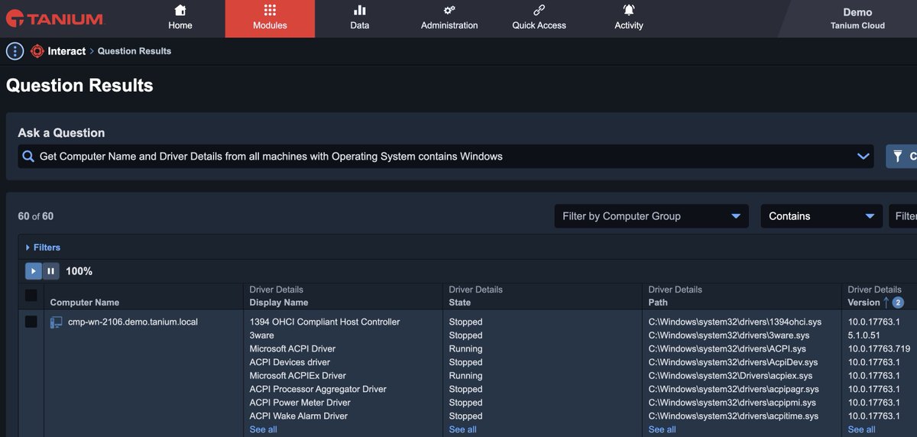Click the 3ware display name
Viewport: 917px width, 437px height.
pyautogui.click(x=262, y=335)
